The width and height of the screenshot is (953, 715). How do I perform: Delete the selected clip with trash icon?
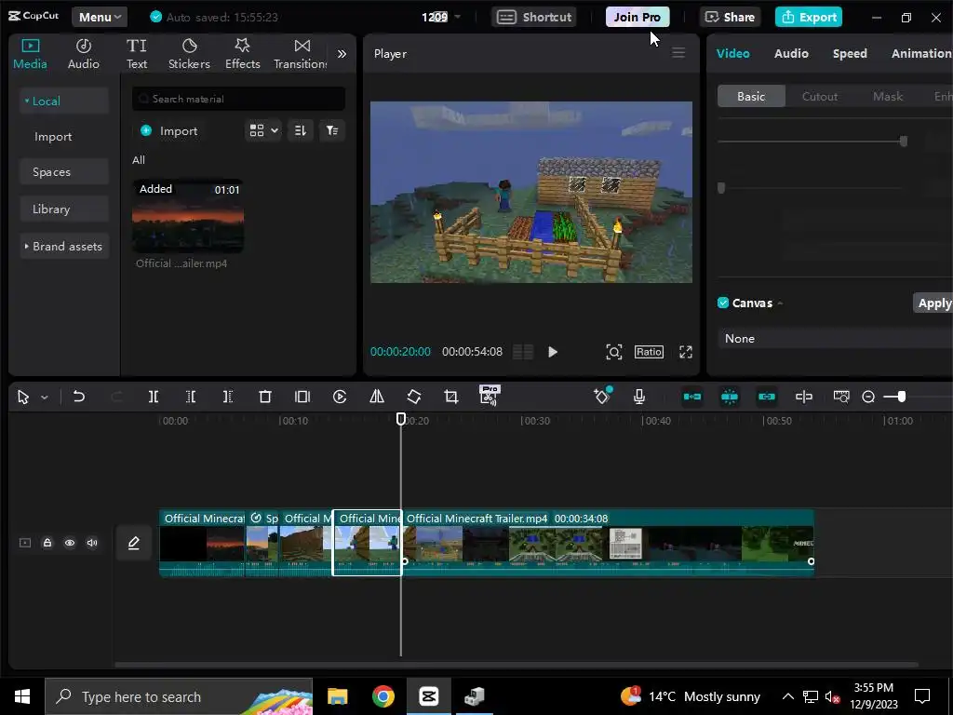[265, 397]
